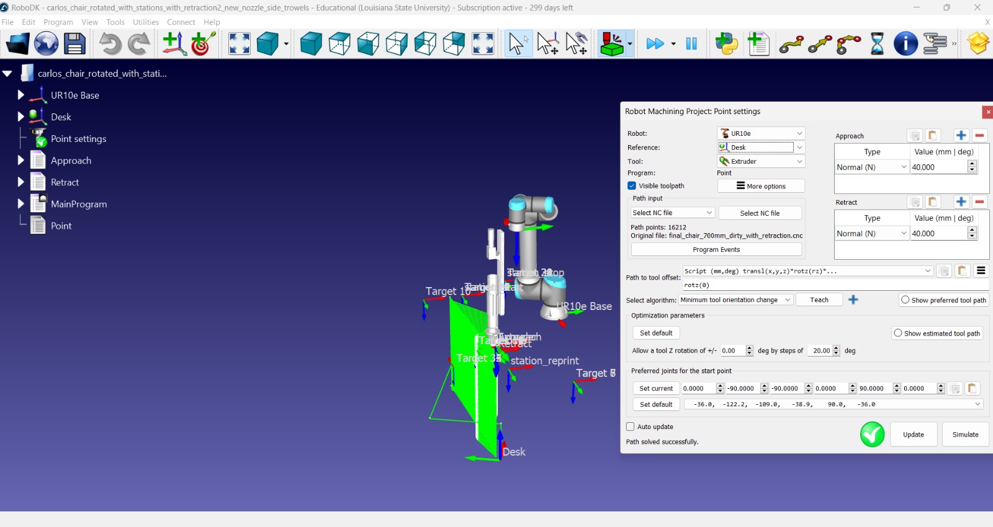Image resolution: width=993 pixels, height=527 pixels.
Task: Uncheck the Visible toolpath checkbox
Action: (x=632, y=186)
